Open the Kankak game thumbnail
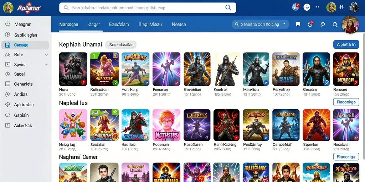365x182 pixels. 227,69
